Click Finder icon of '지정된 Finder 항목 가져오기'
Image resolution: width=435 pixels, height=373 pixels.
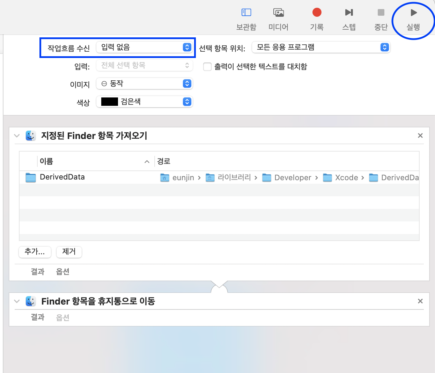point(31,136)
